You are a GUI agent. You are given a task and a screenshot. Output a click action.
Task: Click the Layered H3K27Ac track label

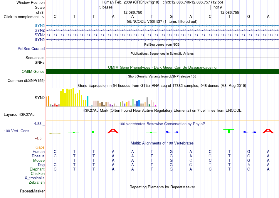coord(19,115)
